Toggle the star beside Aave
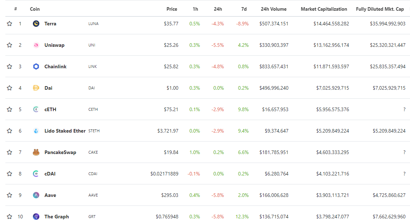 click(9, 195)
